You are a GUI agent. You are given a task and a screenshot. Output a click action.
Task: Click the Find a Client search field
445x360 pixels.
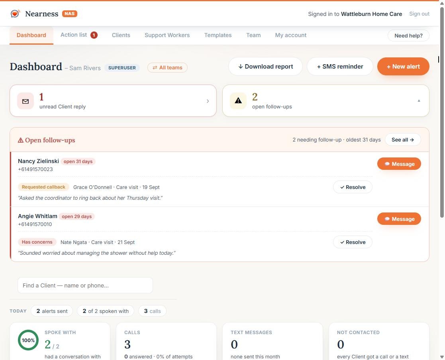point(85,285)
